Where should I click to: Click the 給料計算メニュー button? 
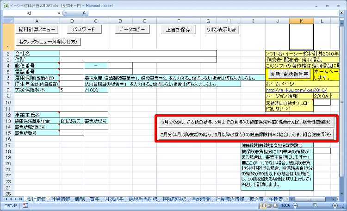click(x=37, y=30)
